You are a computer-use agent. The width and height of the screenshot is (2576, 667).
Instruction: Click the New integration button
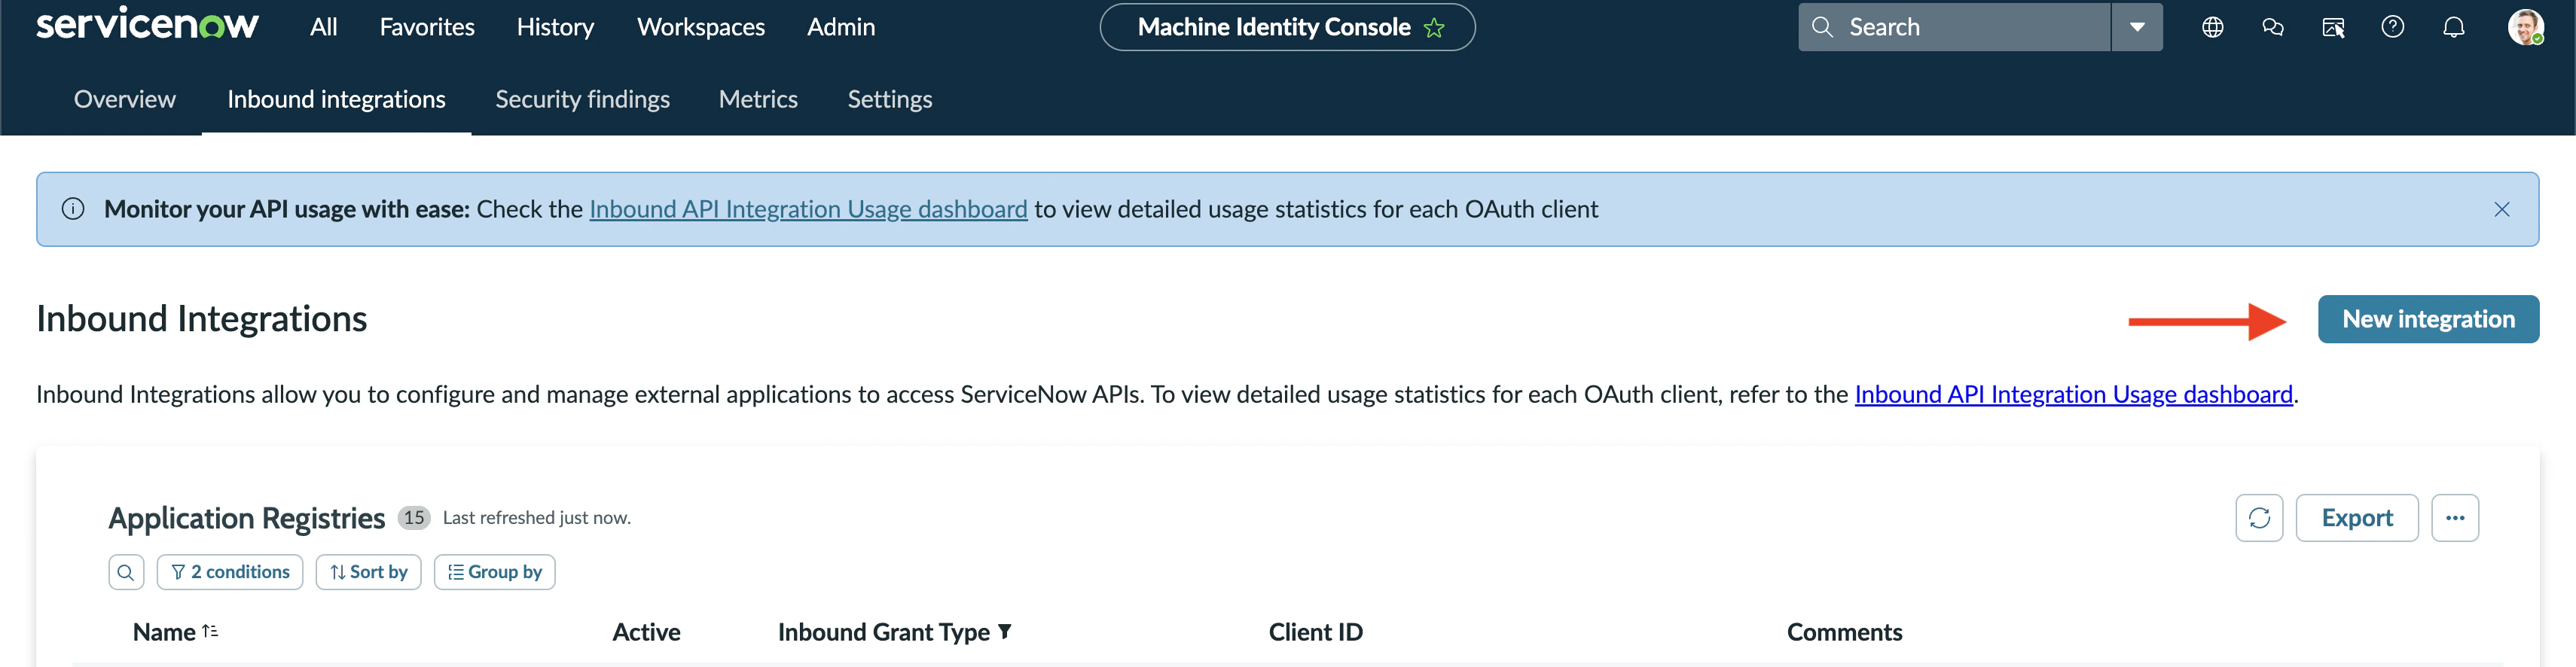2428,319
